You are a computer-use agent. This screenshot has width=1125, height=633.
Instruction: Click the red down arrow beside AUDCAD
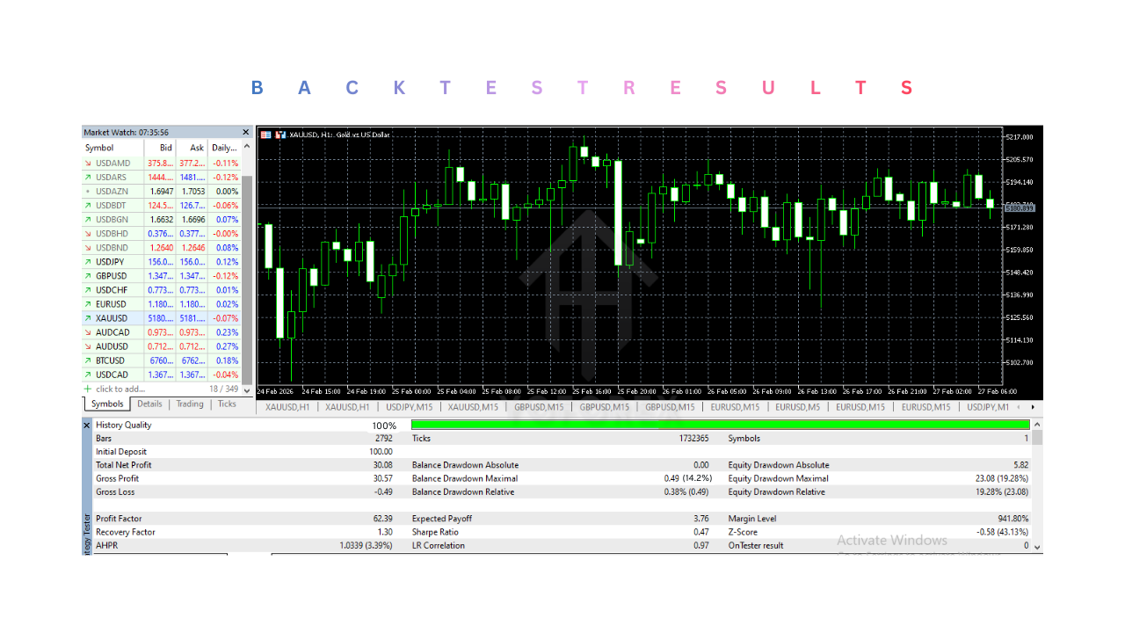pos(88,332)
